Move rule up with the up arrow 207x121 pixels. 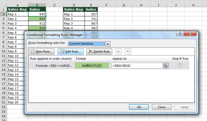[x=118, y=52]
